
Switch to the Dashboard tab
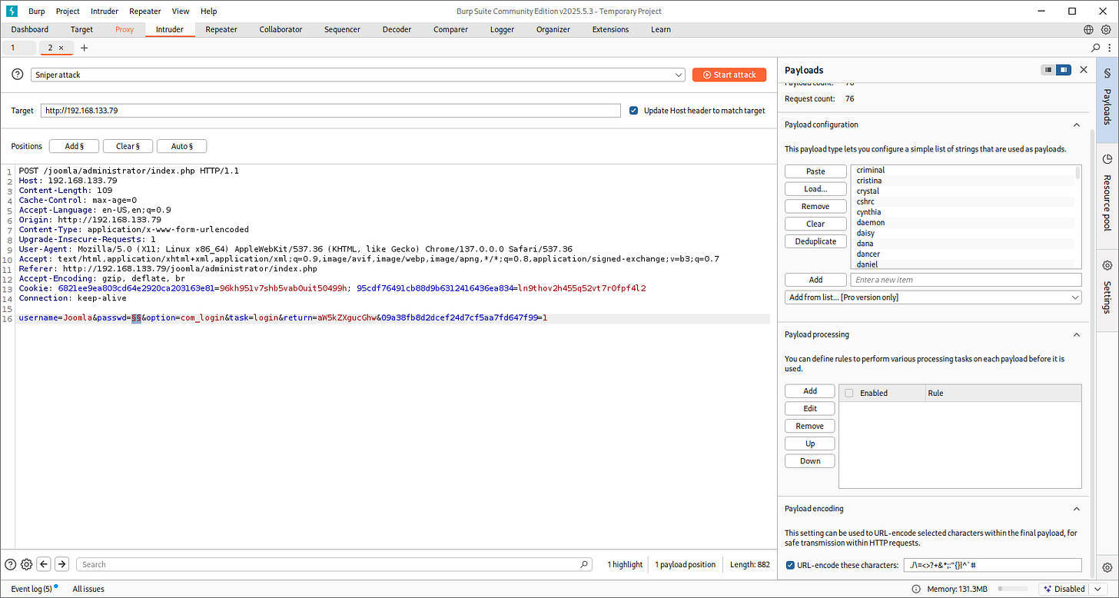coord(30,29)
